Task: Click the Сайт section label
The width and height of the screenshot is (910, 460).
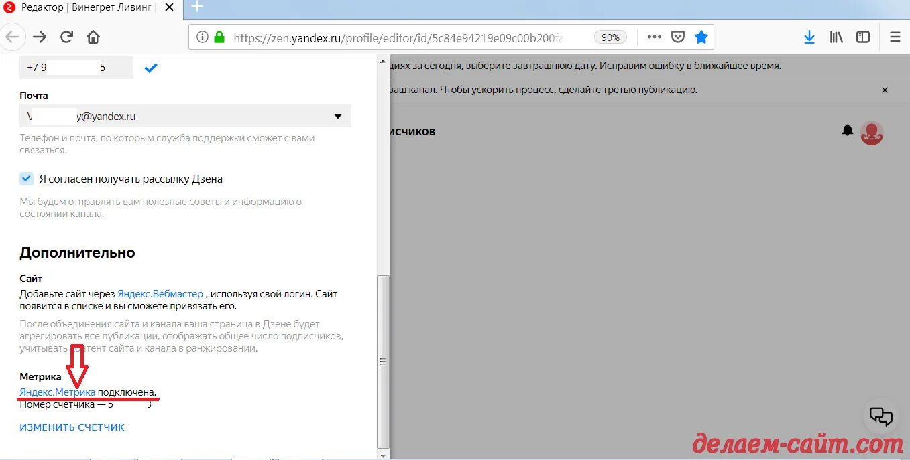Action: click(31, 279)
